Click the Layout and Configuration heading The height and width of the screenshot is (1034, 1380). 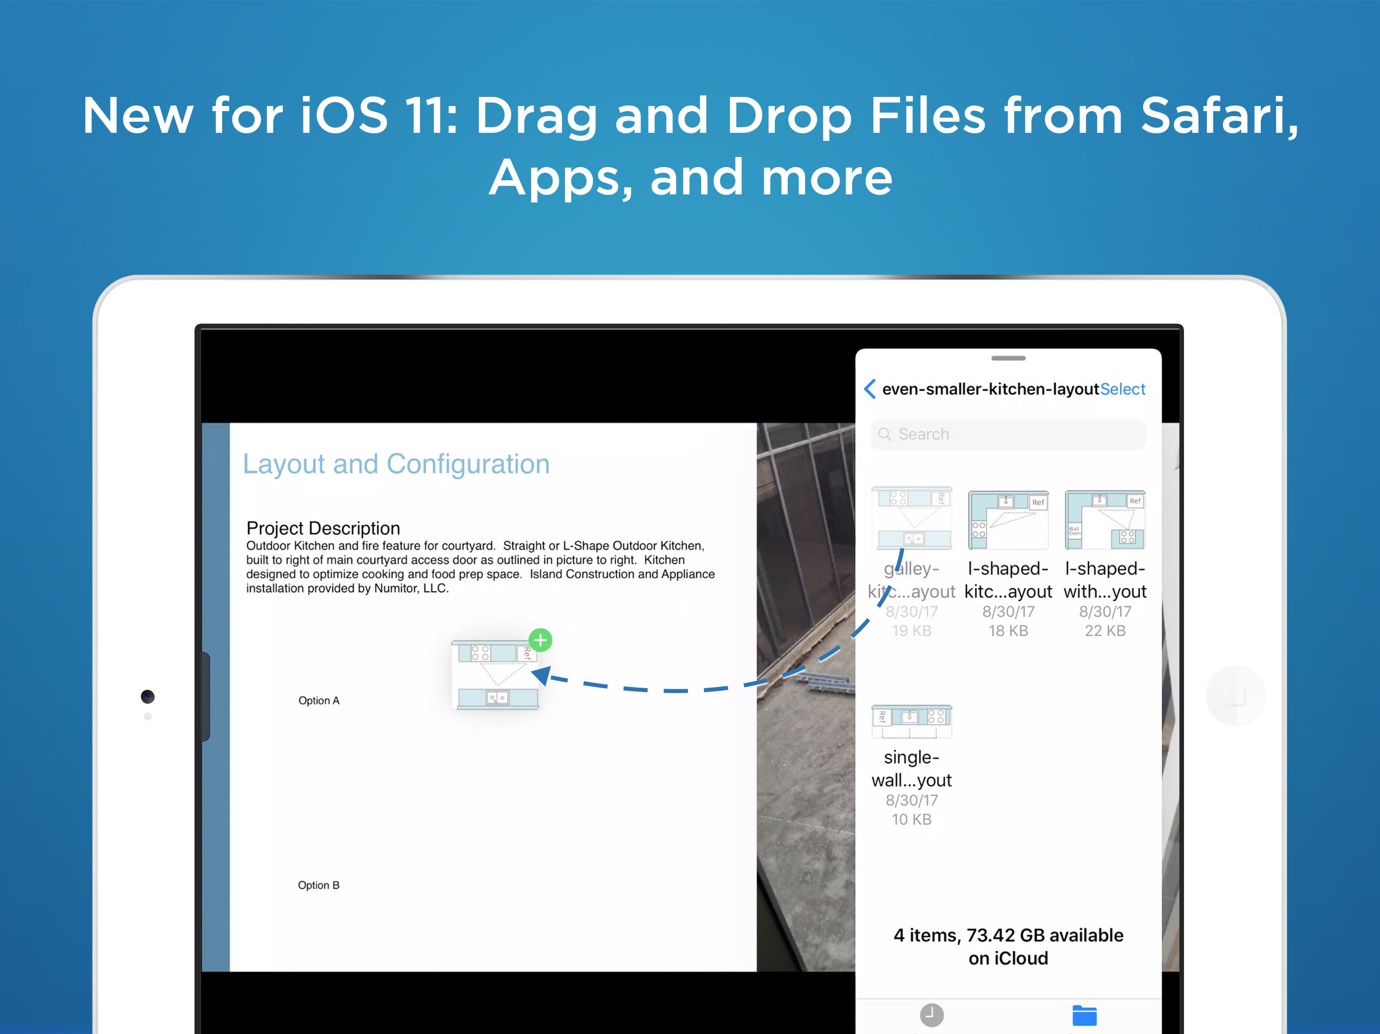click(x=396, y=464)
